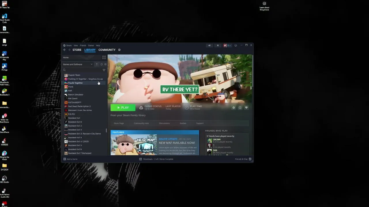Open the D profile tab

tap(119, 50)
